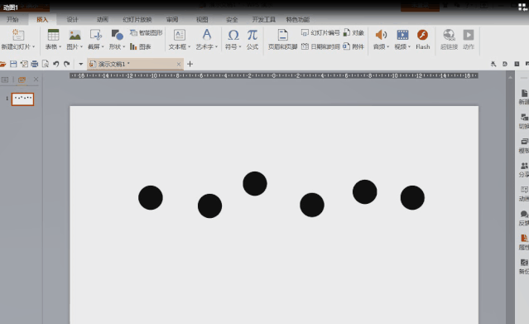Image resolution: width=529 pixels, height=324 pixels.
Task: Click the 截屏 screenshot icon
Action: click(96, 35)
